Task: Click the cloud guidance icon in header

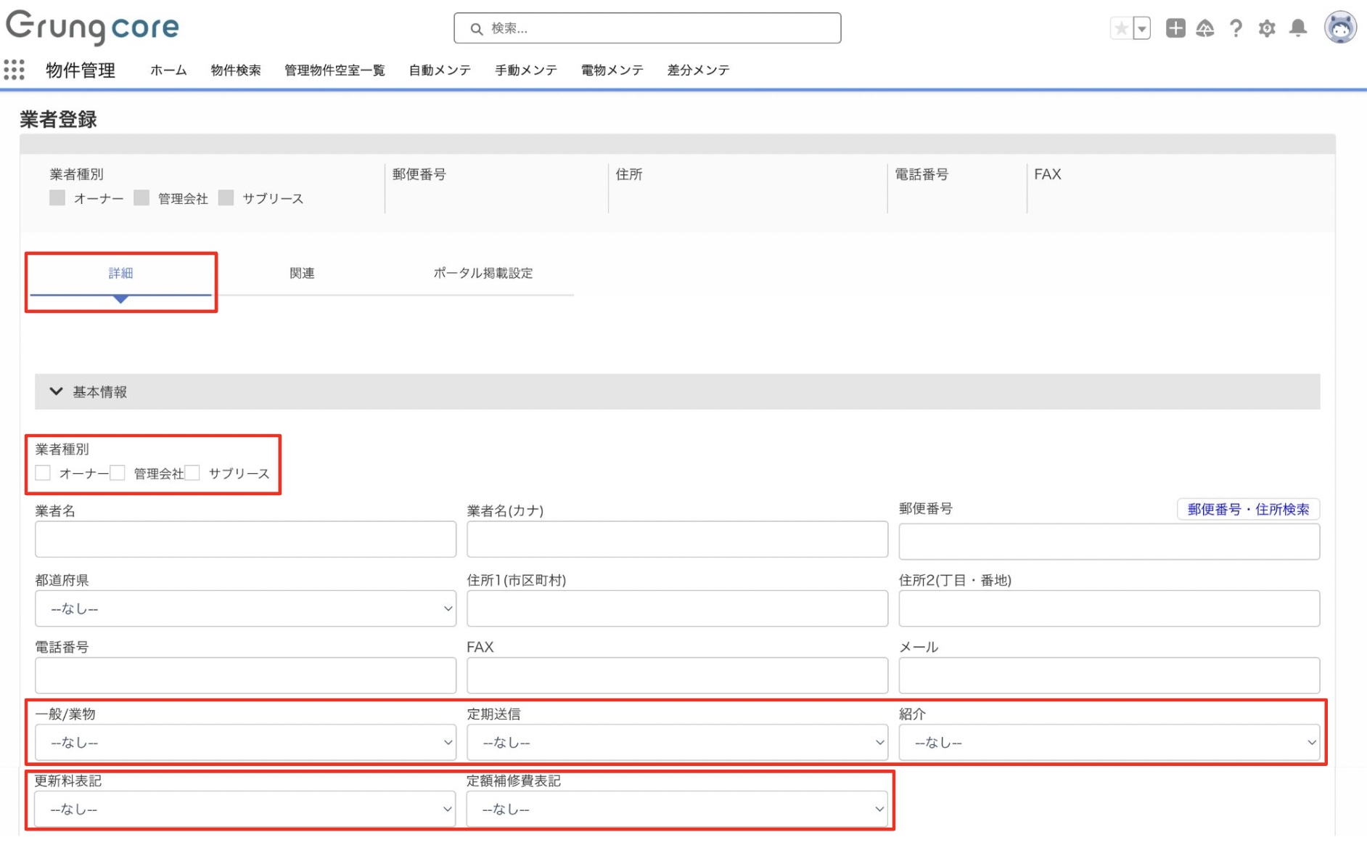Action: coord(1205,28)
